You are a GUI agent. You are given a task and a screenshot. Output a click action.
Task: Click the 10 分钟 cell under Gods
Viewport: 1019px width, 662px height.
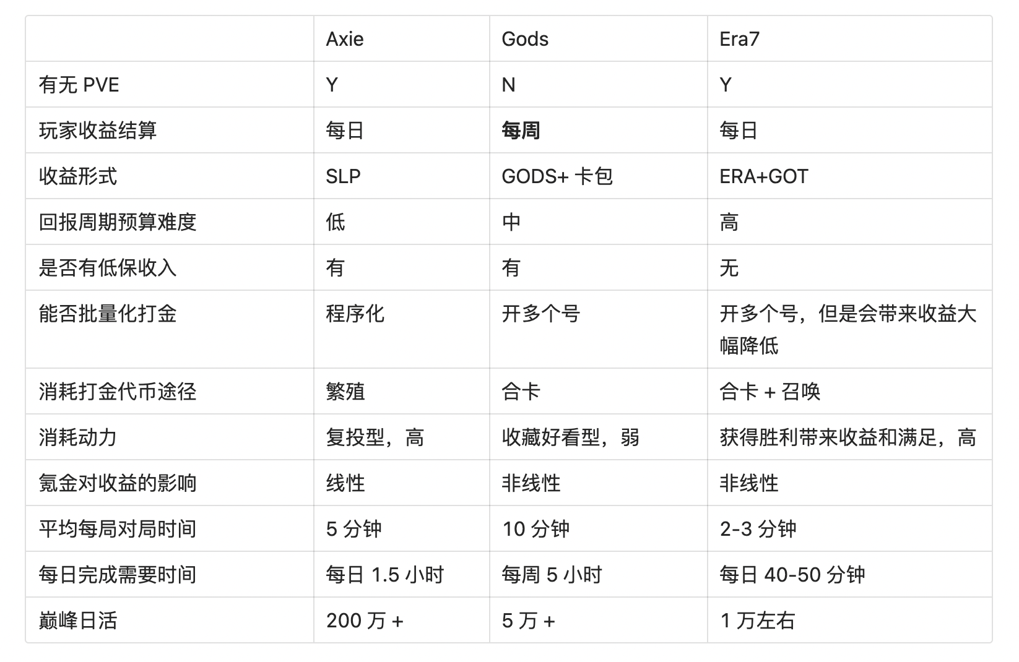[x=536, y=529]
